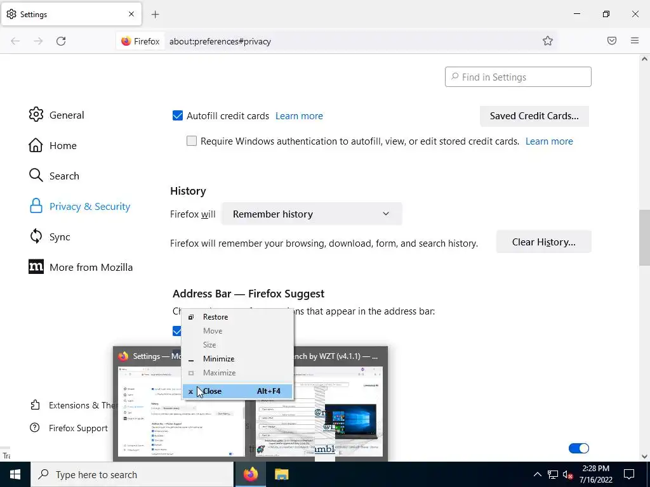Viewport: 650px width, 487px height.
Task: Select the Settings window thumbnail preview
Action: click(181, 412)
